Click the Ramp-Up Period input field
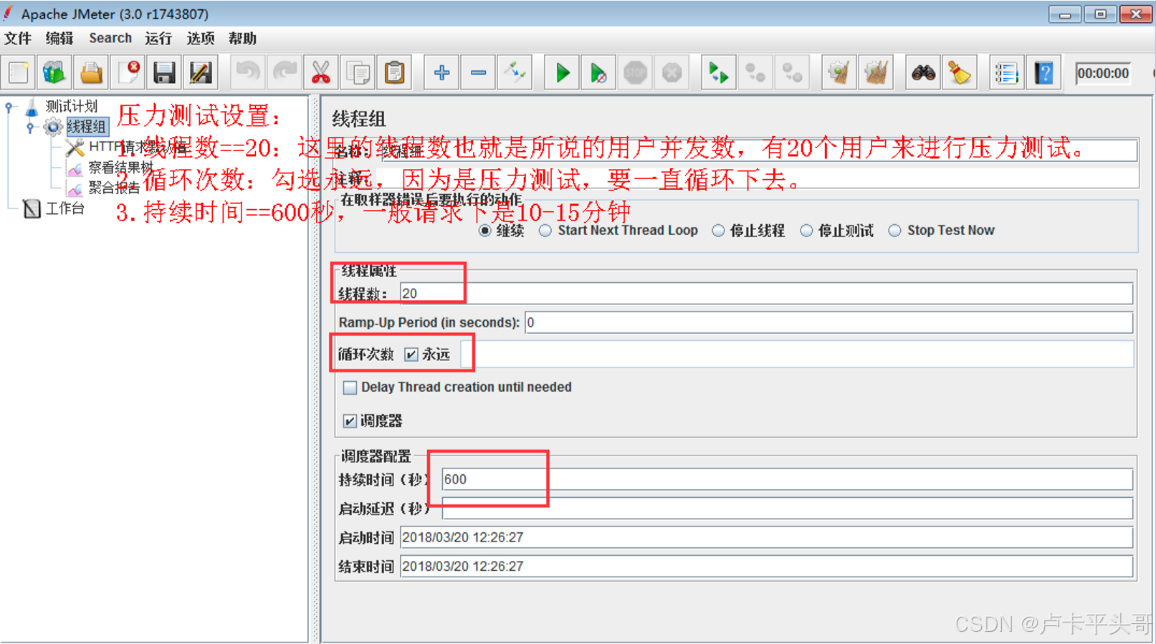Viewport: 1156px width, 644px height. [828, 322]
